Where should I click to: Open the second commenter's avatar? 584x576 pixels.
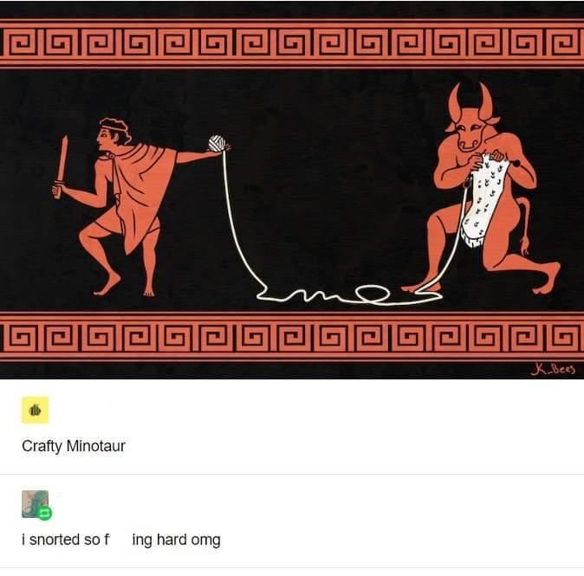(35, 504)
